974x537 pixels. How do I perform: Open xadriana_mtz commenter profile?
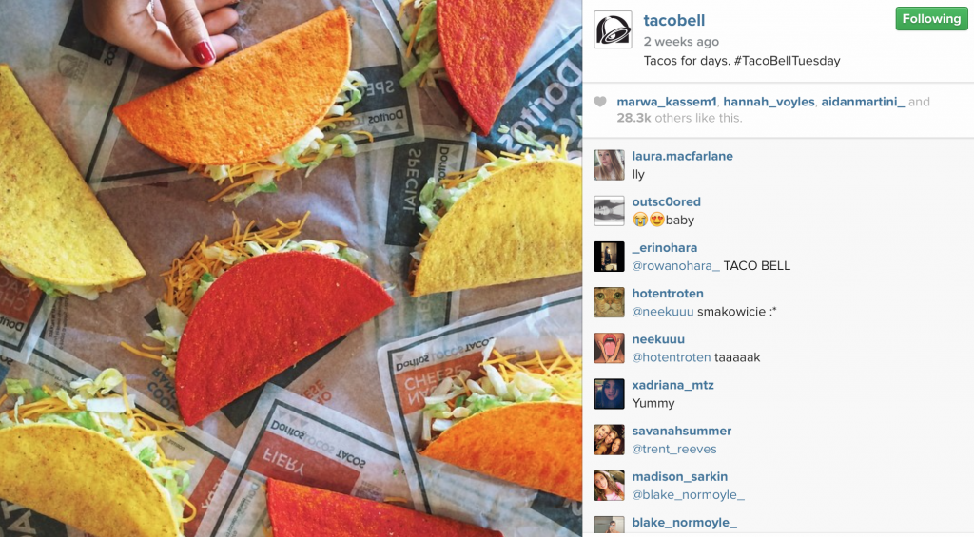[672, 385]
